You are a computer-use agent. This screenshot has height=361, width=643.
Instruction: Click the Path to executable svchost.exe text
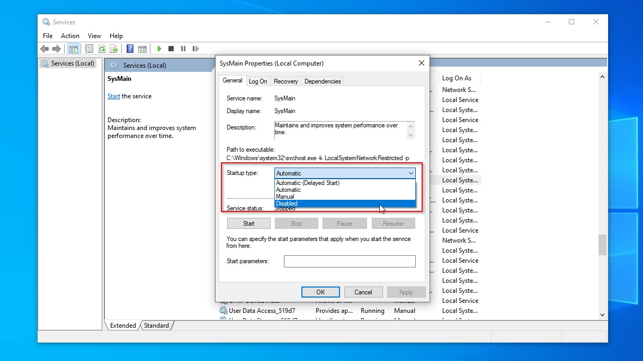318,158
